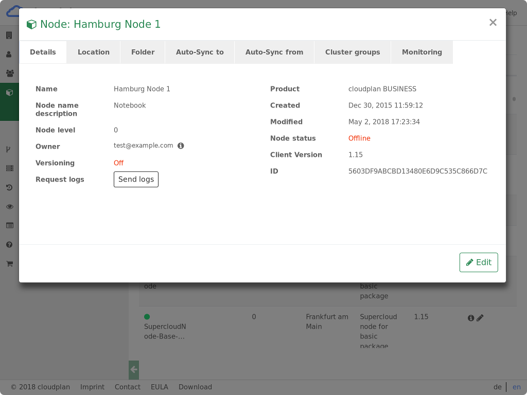Open the Auto-Sync to tab
This screenshot has height=395, width=527.
(x=200, y=52)
